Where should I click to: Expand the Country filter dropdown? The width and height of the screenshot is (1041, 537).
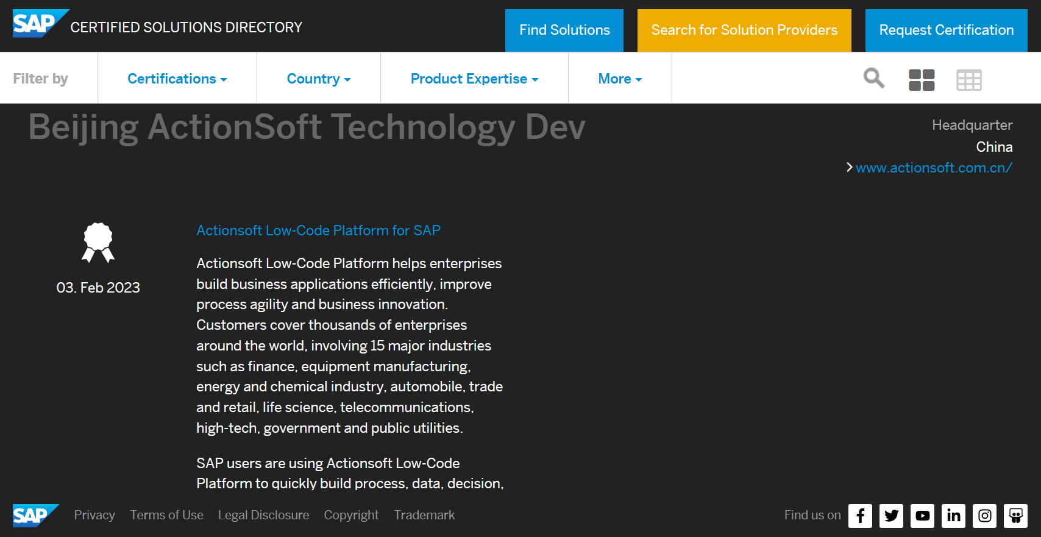[x=319, y=79]
